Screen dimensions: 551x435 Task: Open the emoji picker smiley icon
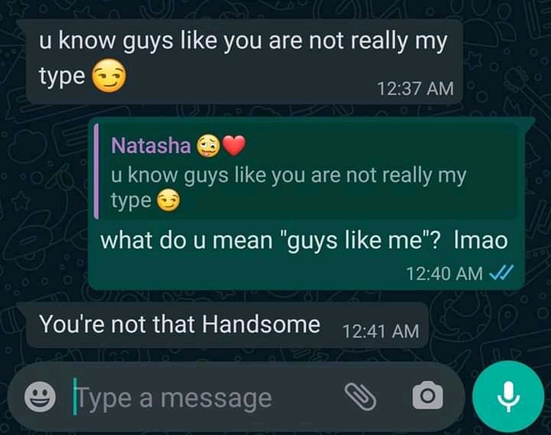click(x=40, y=397)
